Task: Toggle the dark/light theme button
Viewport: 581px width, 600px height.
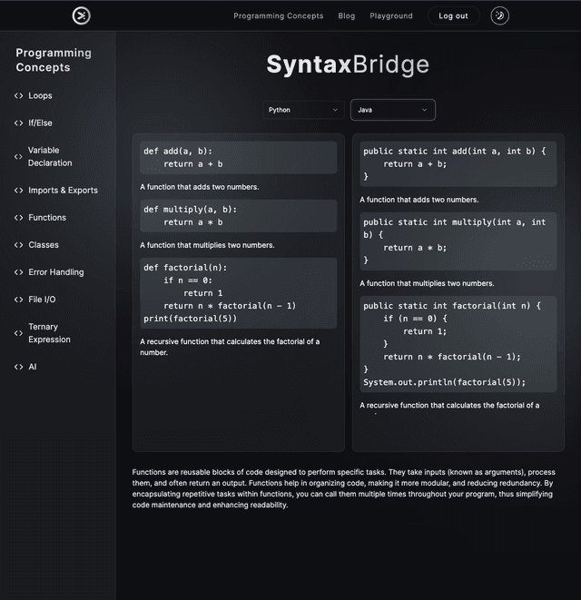Action: coord(499,15)
